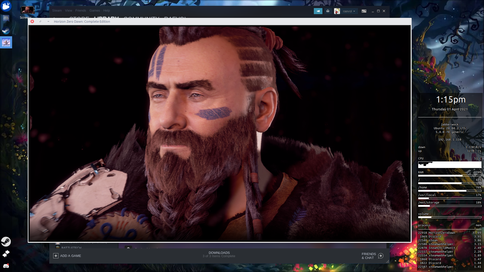This screenshot has width=484, height=272.
Task: Open the Friends menu in Steam
Action: (81, 11)
